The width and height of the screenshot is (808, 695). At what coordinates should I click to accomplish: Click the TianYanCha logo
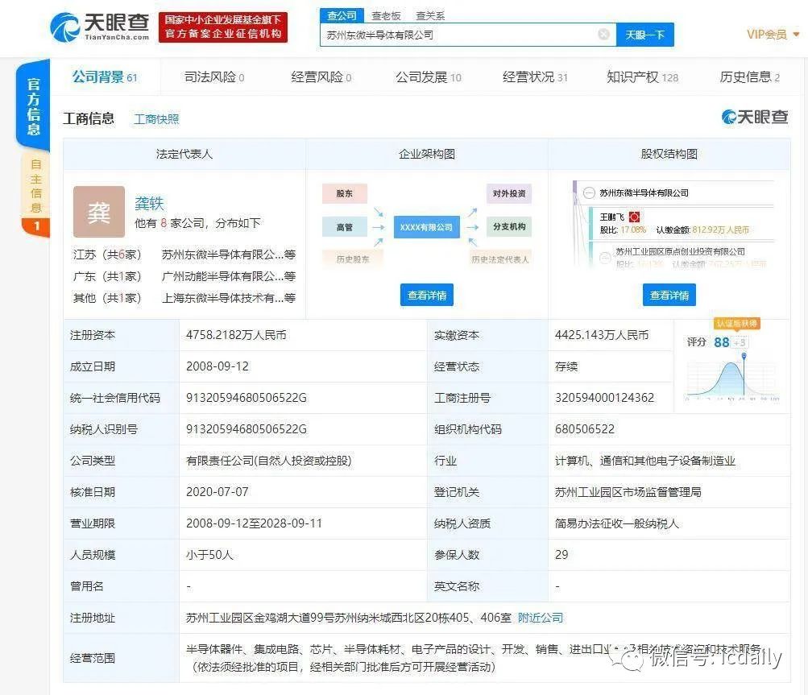tap(100, 27)
